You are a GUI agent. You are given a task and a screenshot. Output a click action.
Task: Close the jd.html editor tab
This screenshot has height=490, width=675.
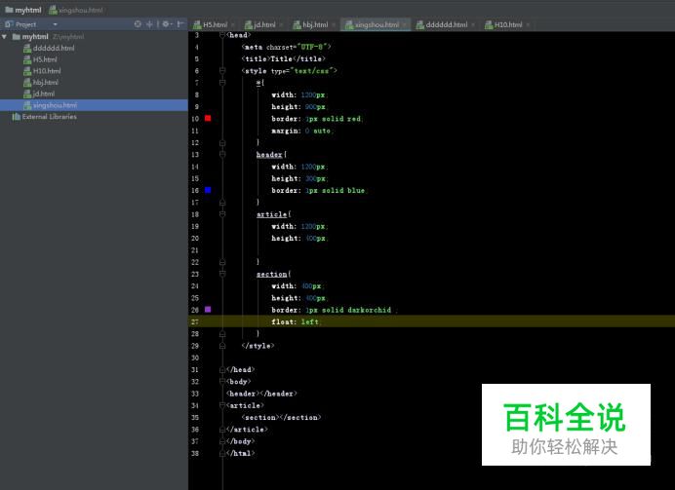(281, 25)
